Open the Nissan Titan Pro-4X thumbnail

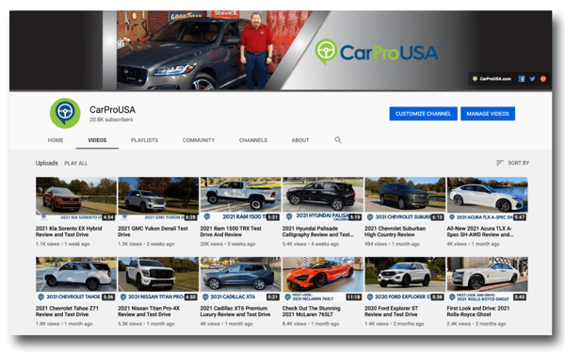tap(158, 280)
